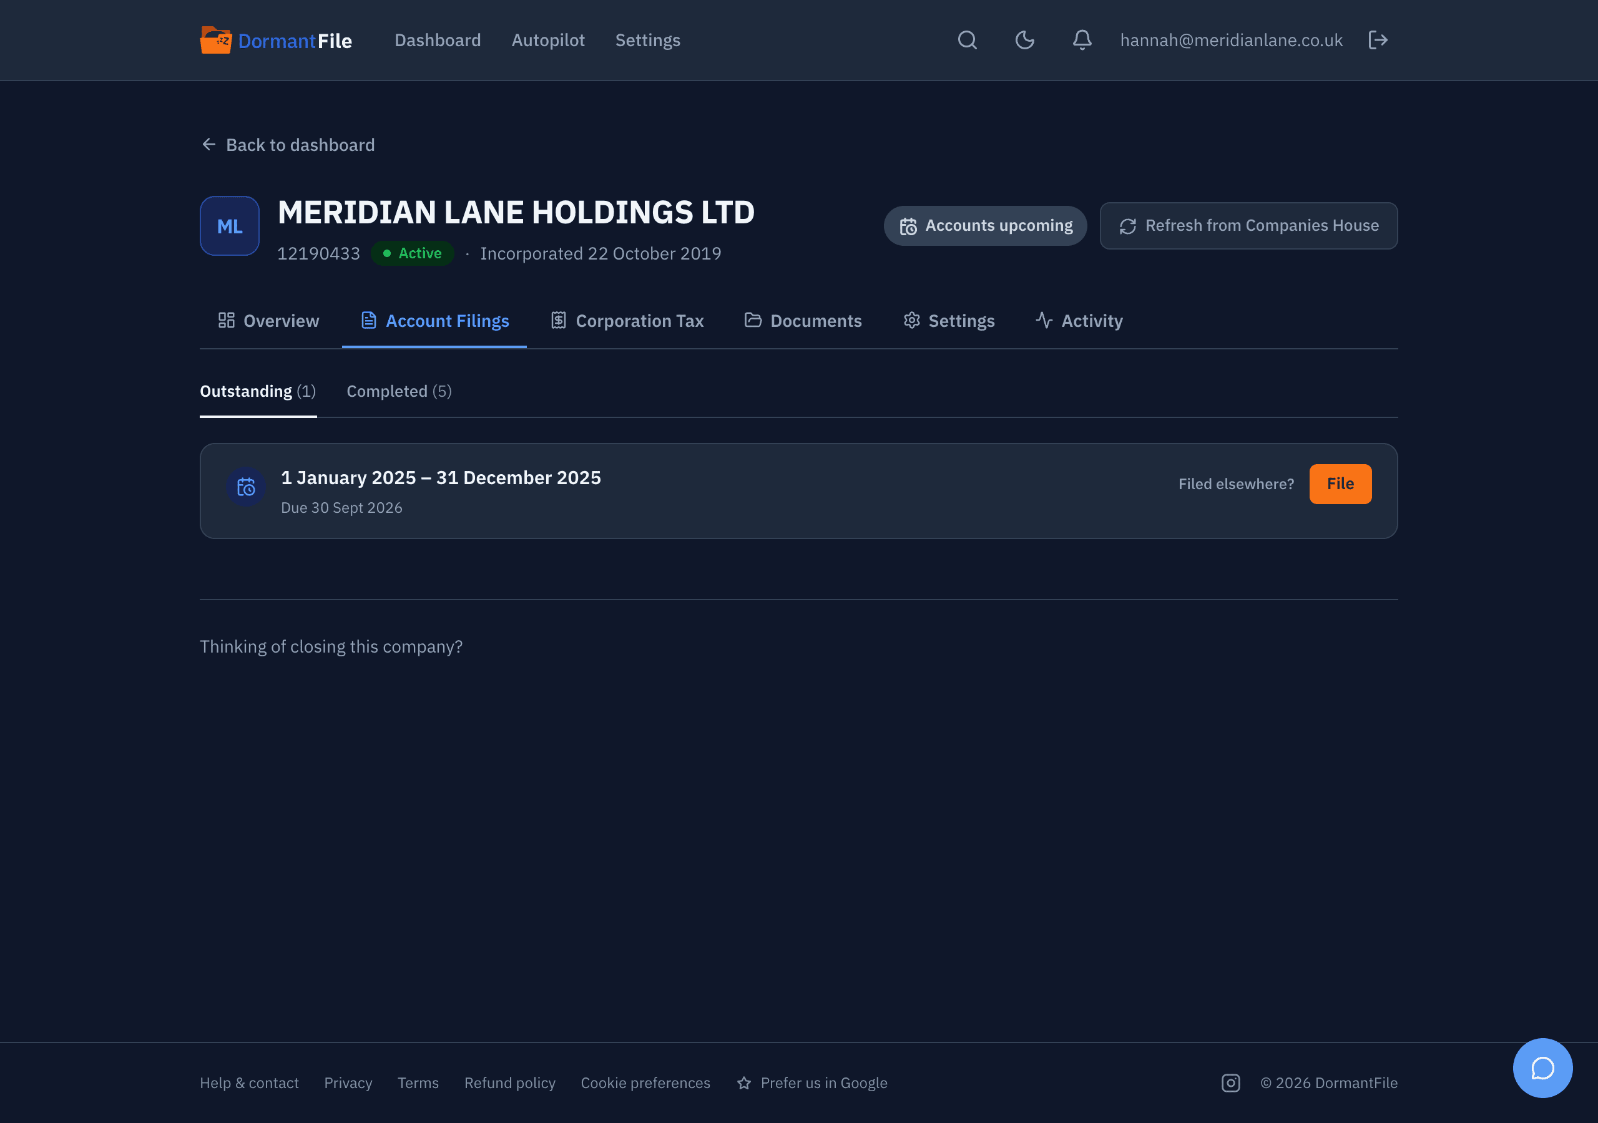Click company number 12190433

coord(319,254)
